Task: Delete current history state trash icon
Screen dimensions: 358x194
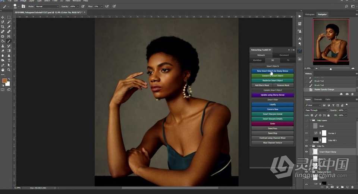Action: tap(352, 94)
